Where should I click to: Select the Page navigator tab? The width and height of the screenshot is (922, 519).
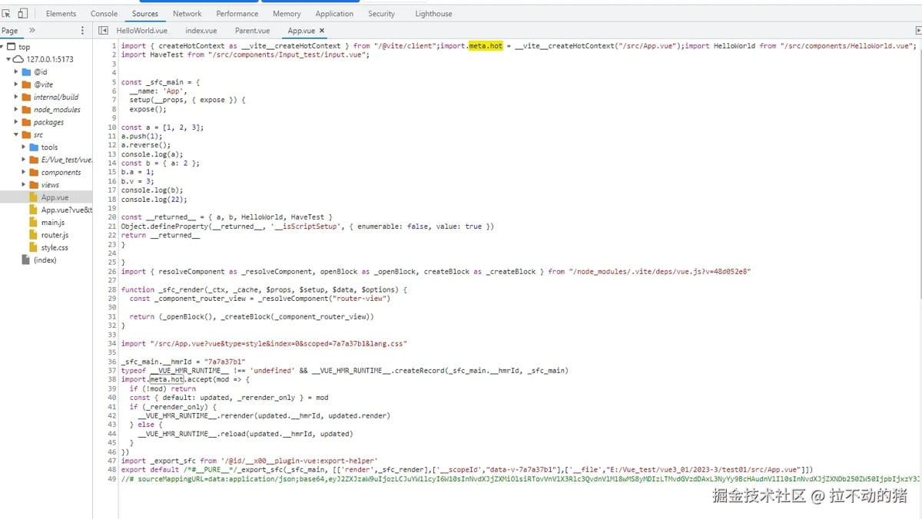click(9, 31)
